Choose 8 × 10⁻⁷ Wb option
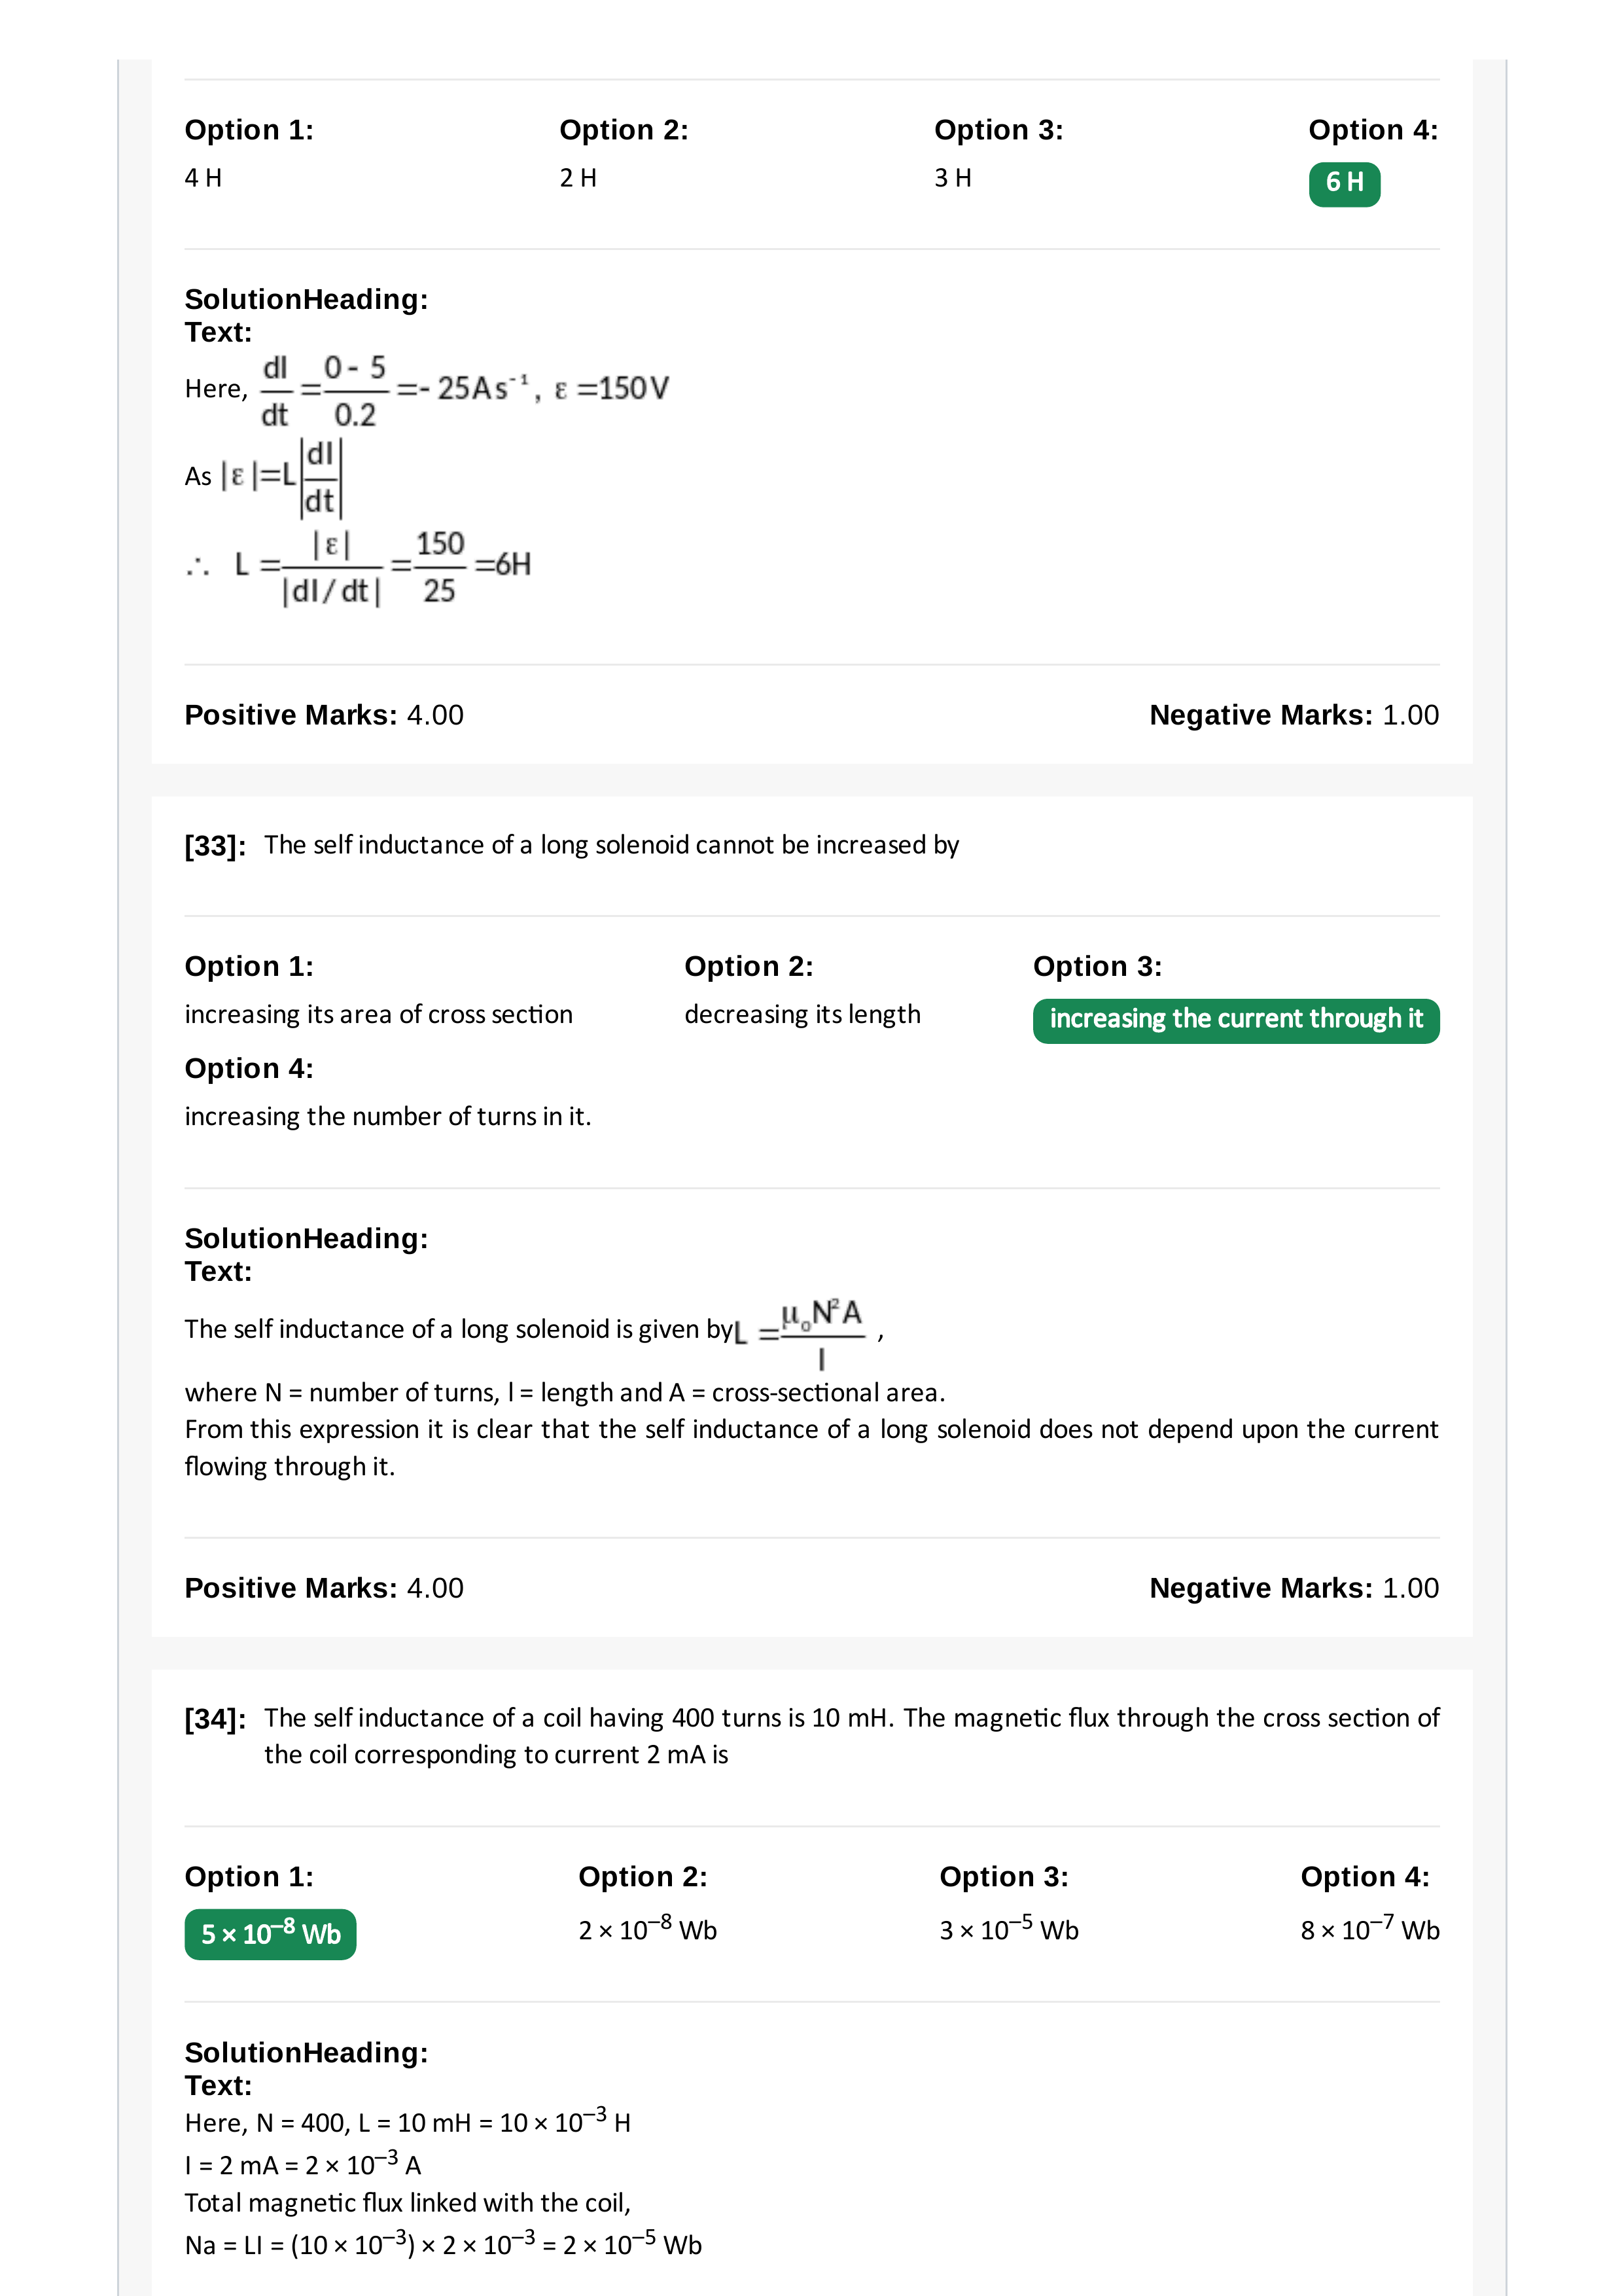The image size is (1622, 2296). pos(1369,1929)
